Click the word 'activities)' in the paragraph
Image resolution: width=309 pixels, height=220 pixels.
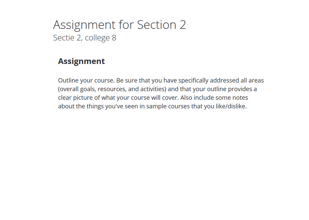(153, 89)
